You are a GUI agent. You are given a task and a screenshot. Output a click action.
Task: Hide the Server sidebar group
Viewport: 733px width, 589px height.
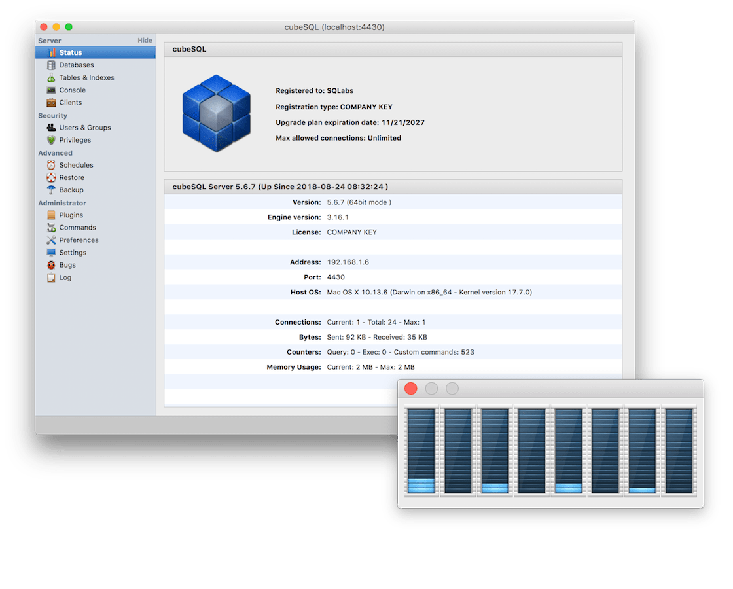(145, 40)
